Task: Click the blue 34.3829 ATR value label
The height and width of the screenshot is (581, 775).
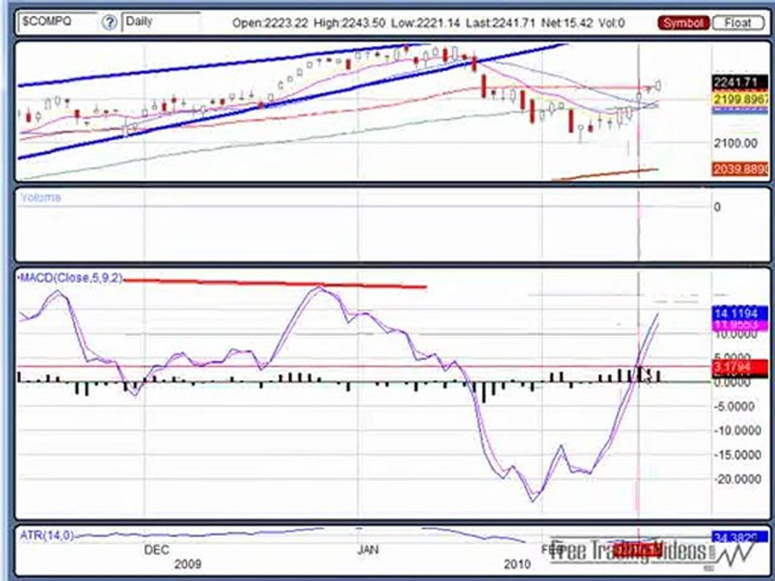Action: [x=740, y=537]
